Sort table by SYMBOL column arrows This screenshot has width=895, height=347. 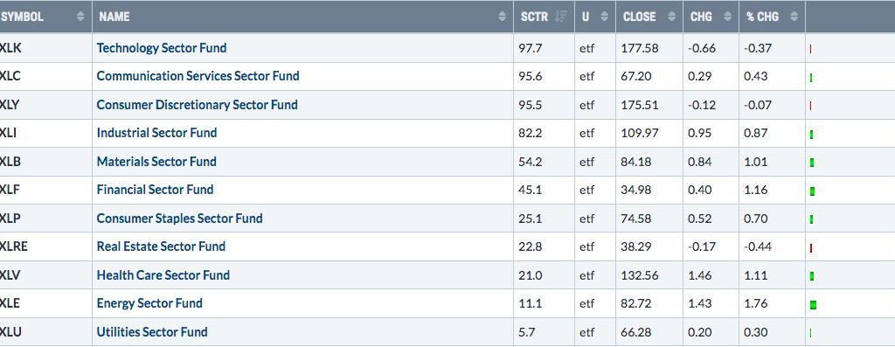point(80,17)
